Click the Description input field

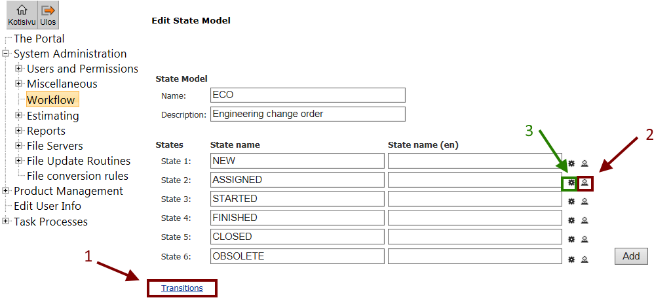(x=308, y=114)
